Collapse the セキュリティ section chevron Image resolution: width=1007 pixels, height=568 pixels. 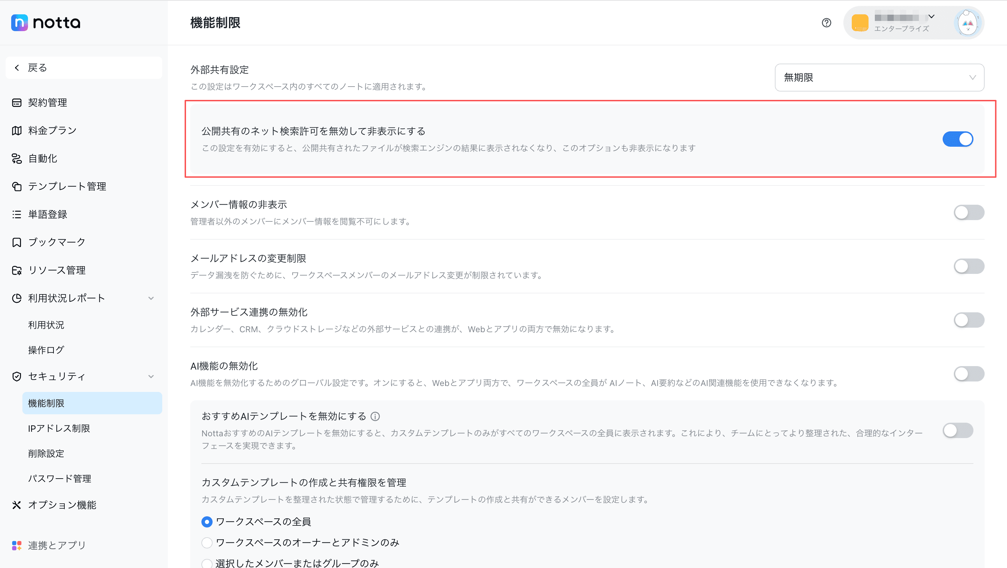click(x=151, y=377)
